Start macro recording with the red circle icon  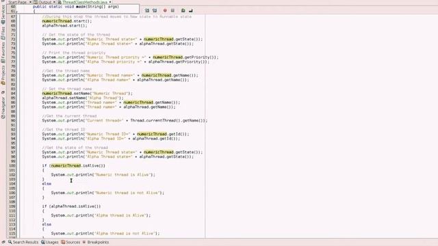[x=165, y=11]
